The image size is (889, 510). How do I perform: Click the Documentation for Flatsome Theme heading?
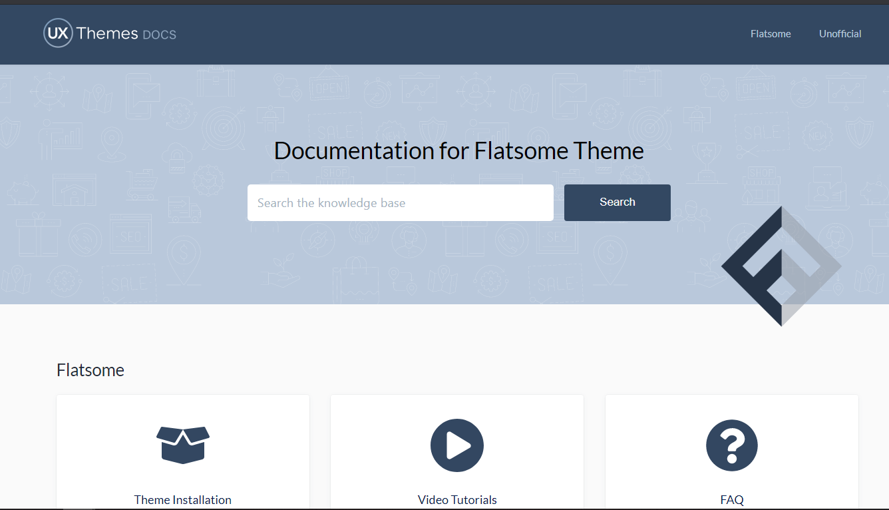pos(459,151)
